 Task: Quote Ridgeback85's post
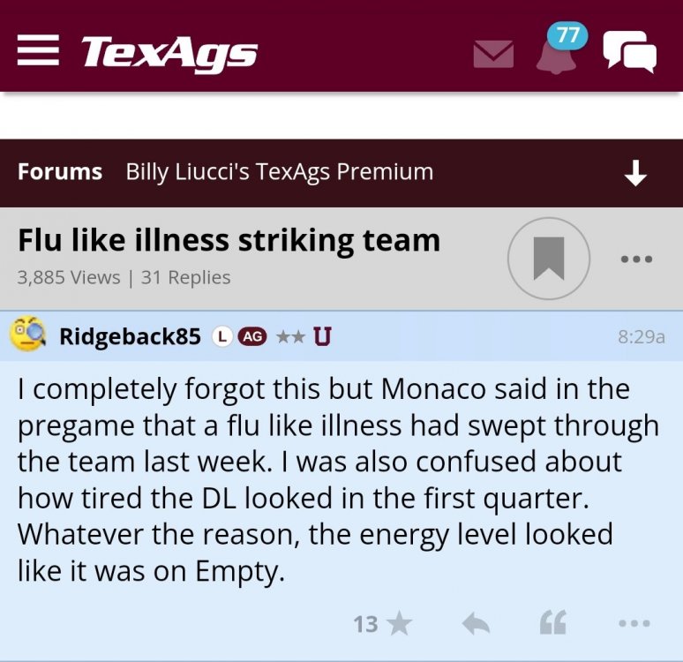(x=552, y=624)
